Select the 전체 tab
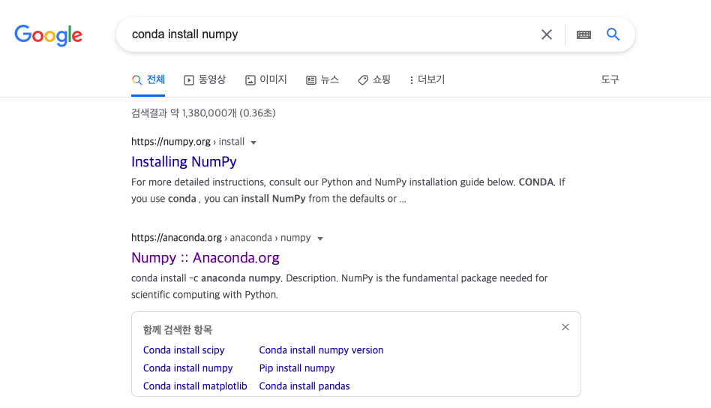Viewport: 711px width, 408px height. point(148,79)
